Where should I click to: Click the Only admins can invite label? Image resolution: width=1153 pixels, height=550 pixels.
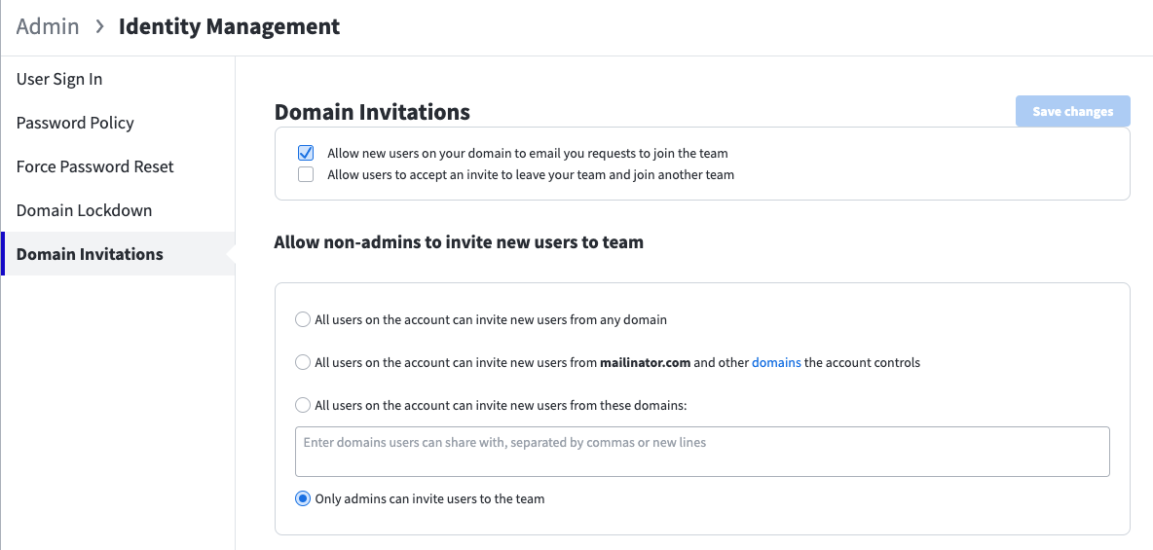pos(429,498)
